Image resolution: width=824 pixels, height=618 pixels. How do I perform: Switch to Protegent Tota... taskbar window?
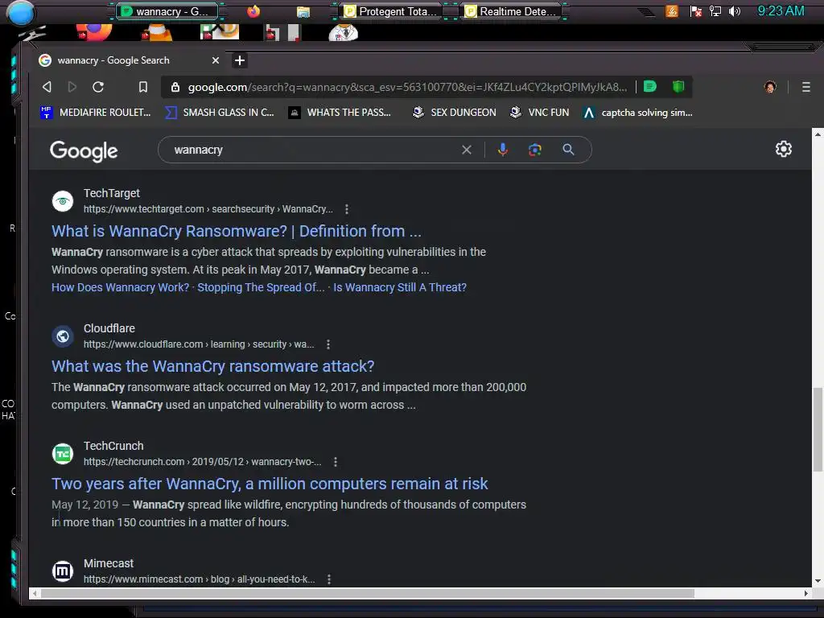pyautogui.click(x=390, y=11)
